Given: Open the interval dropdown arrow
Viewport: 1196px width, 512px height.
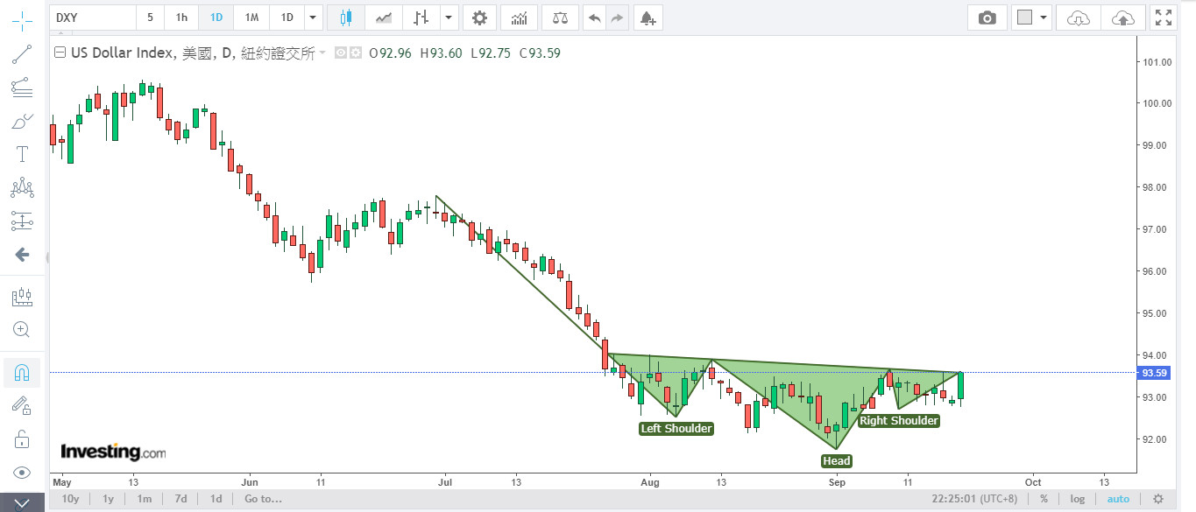Looking at the screenshot, I should 314,18.
